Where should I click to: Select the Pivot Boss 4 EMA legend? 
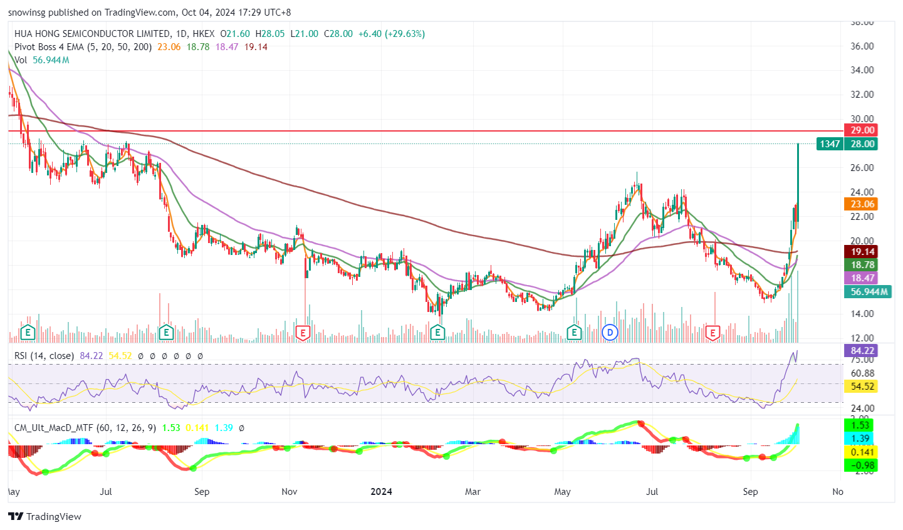pos(83,47)
